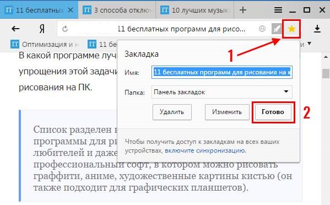The height and width of the screenshot is (205, 330).
Task: Click the bookmark star icon
Action: pos(291,29)
